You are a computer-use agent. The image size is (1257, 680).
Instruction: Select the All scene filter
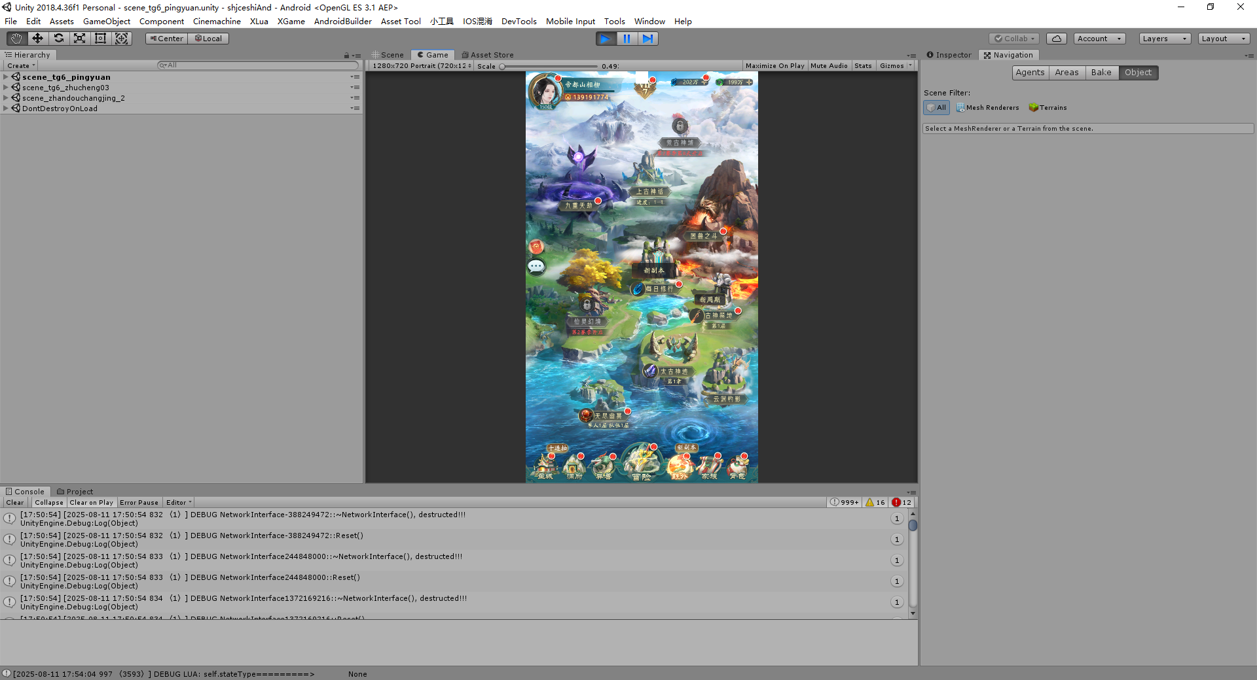point(936,108)
